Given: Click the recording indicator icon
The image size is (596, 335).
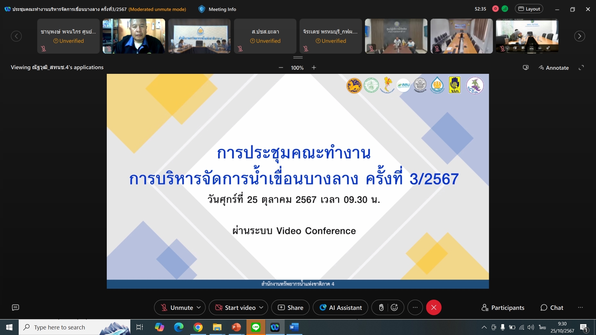Looking at the screenshot, I should [x=495, y=9].
